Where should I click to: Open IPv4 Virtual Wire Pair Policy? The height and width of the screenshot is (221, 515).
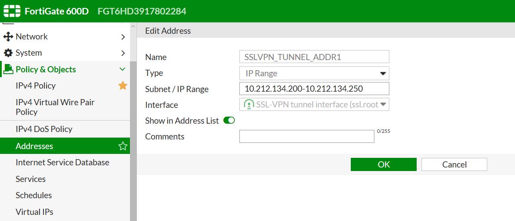tap(65, 107)
